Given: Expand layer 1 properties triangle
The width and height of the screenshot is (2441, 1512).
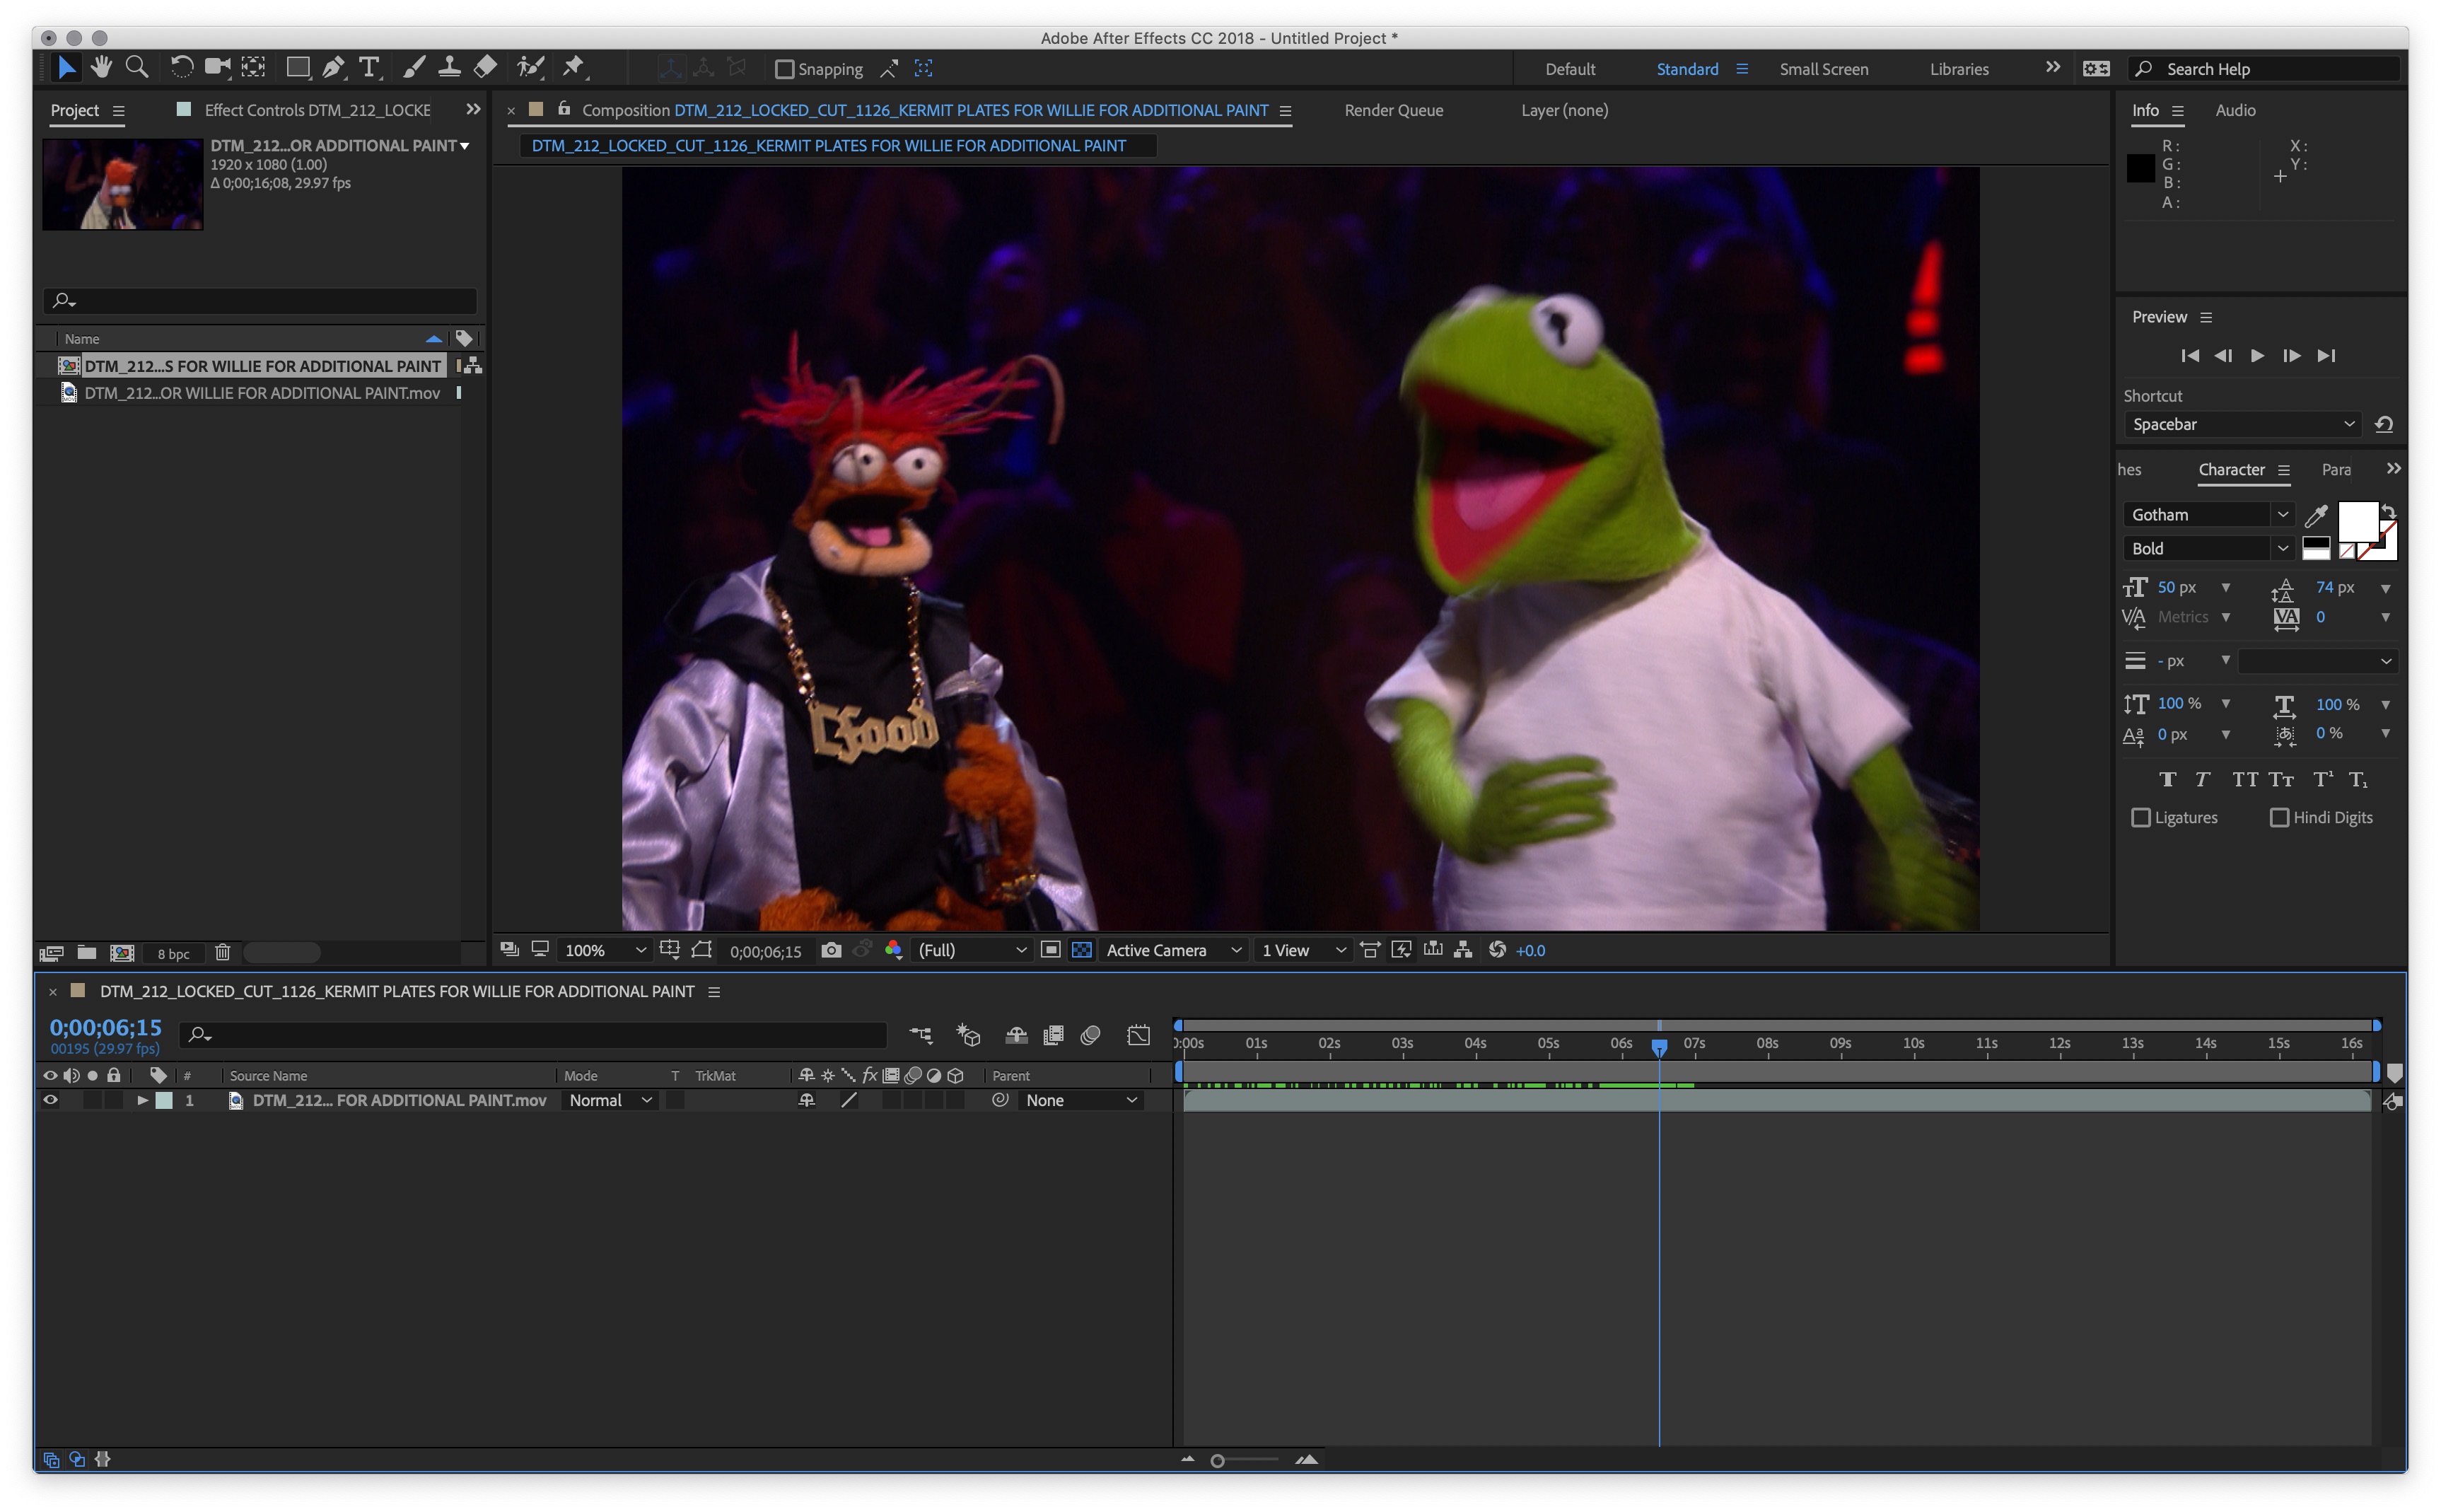Looking at the screenshot, I should coord(143,1100).
